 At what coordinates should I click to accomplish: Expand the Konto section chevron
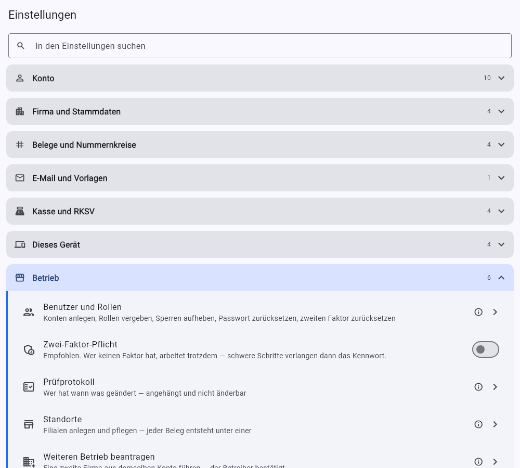click(501, 79)
